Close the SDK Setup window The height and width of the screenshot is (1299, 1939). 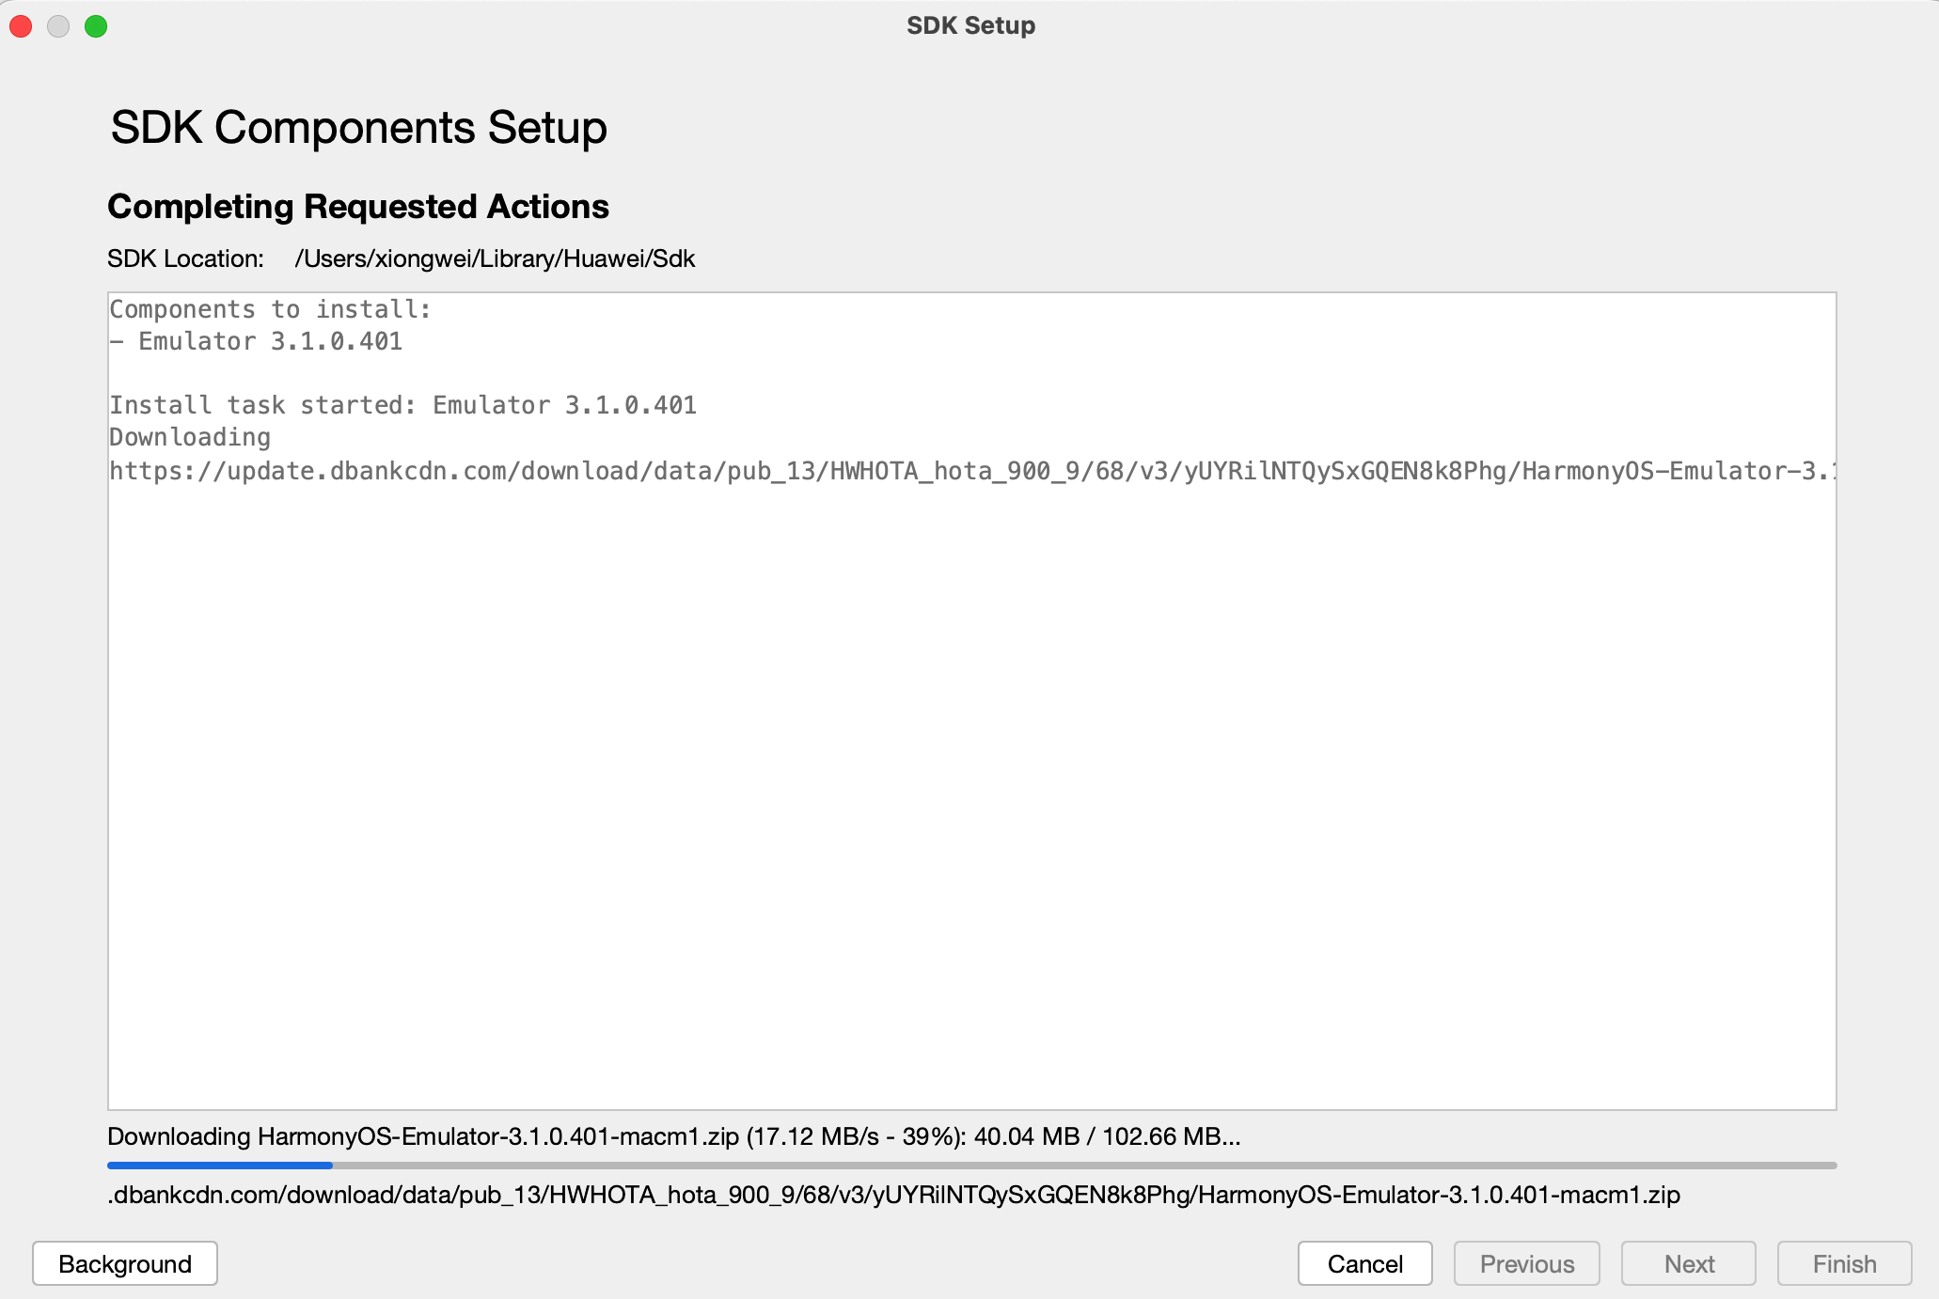point(21,26)
